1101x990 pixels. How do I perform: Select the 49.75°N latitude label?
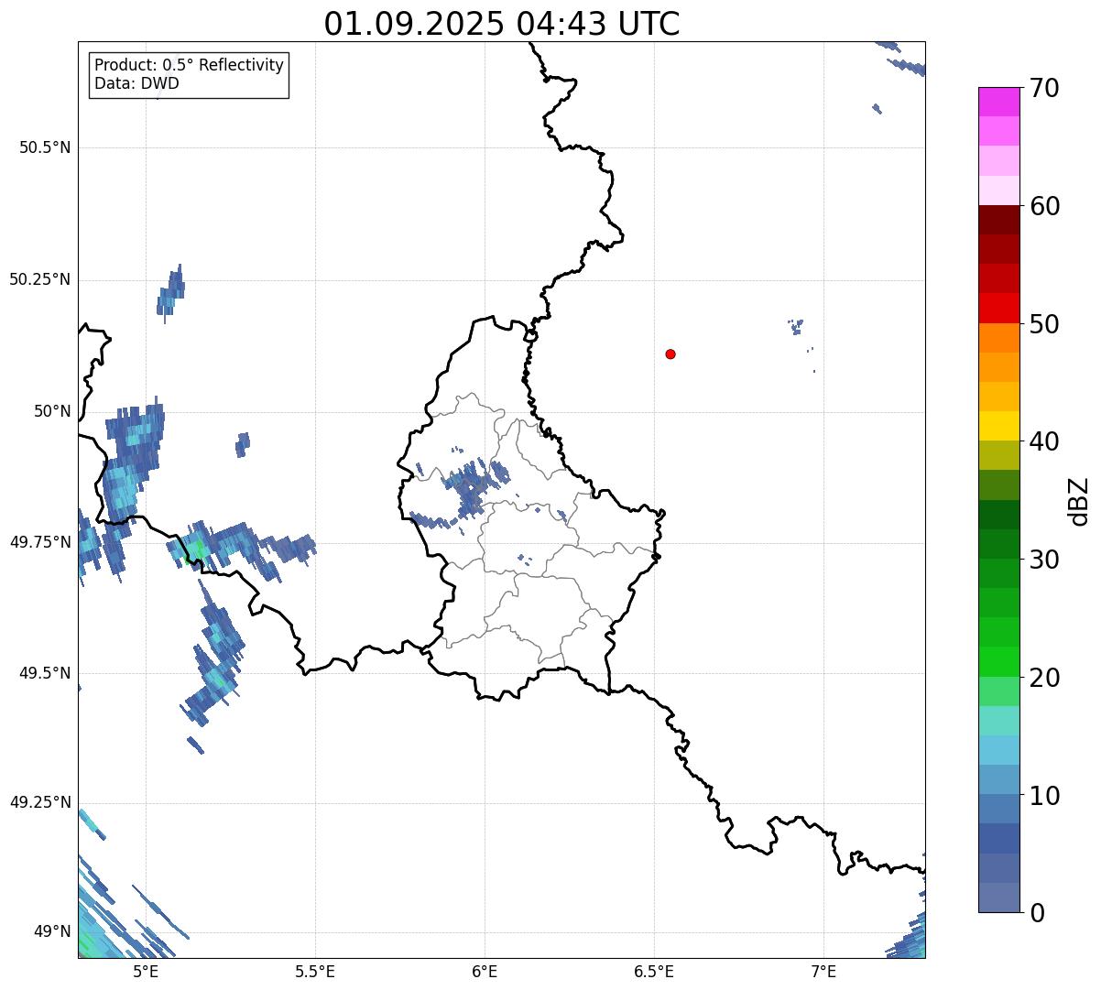tap(40, 542)
